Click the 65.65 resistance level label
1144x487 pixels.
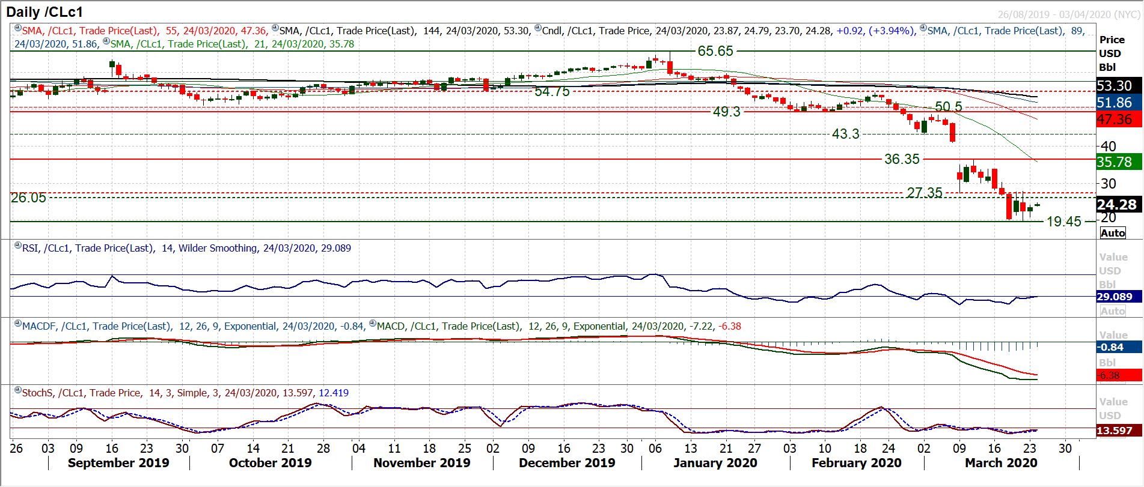coord(715,51)
